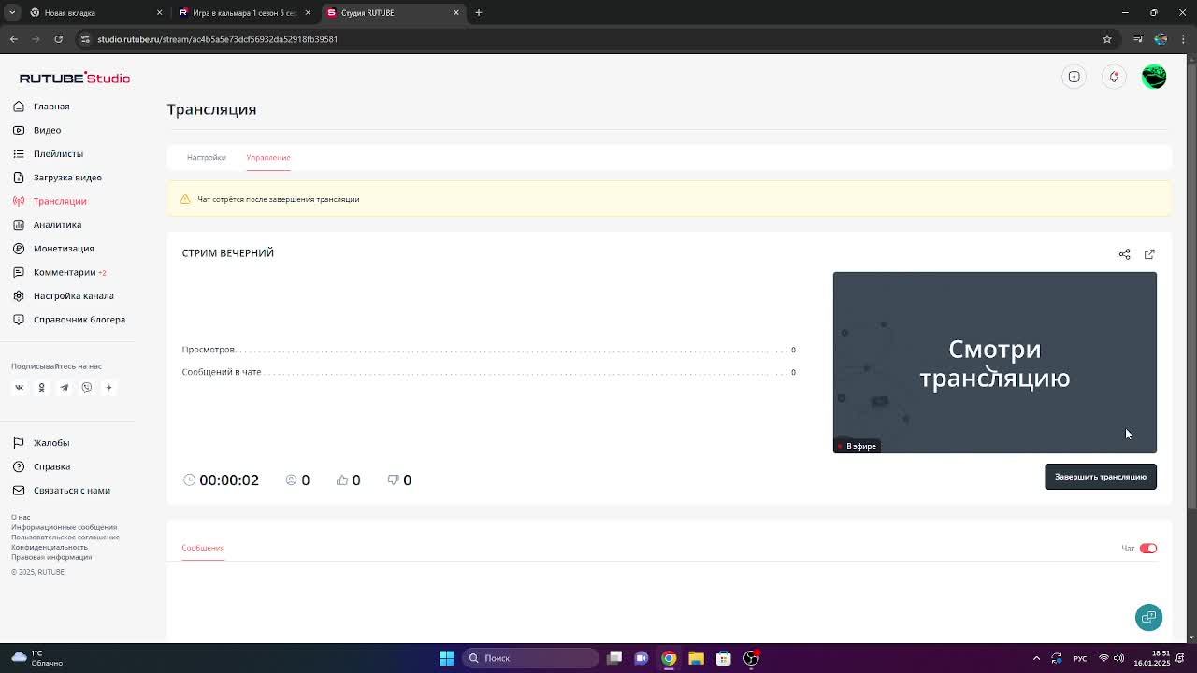
Task: Click the Chrome bookmark star icon
Action: click(x=1107, y=39)
